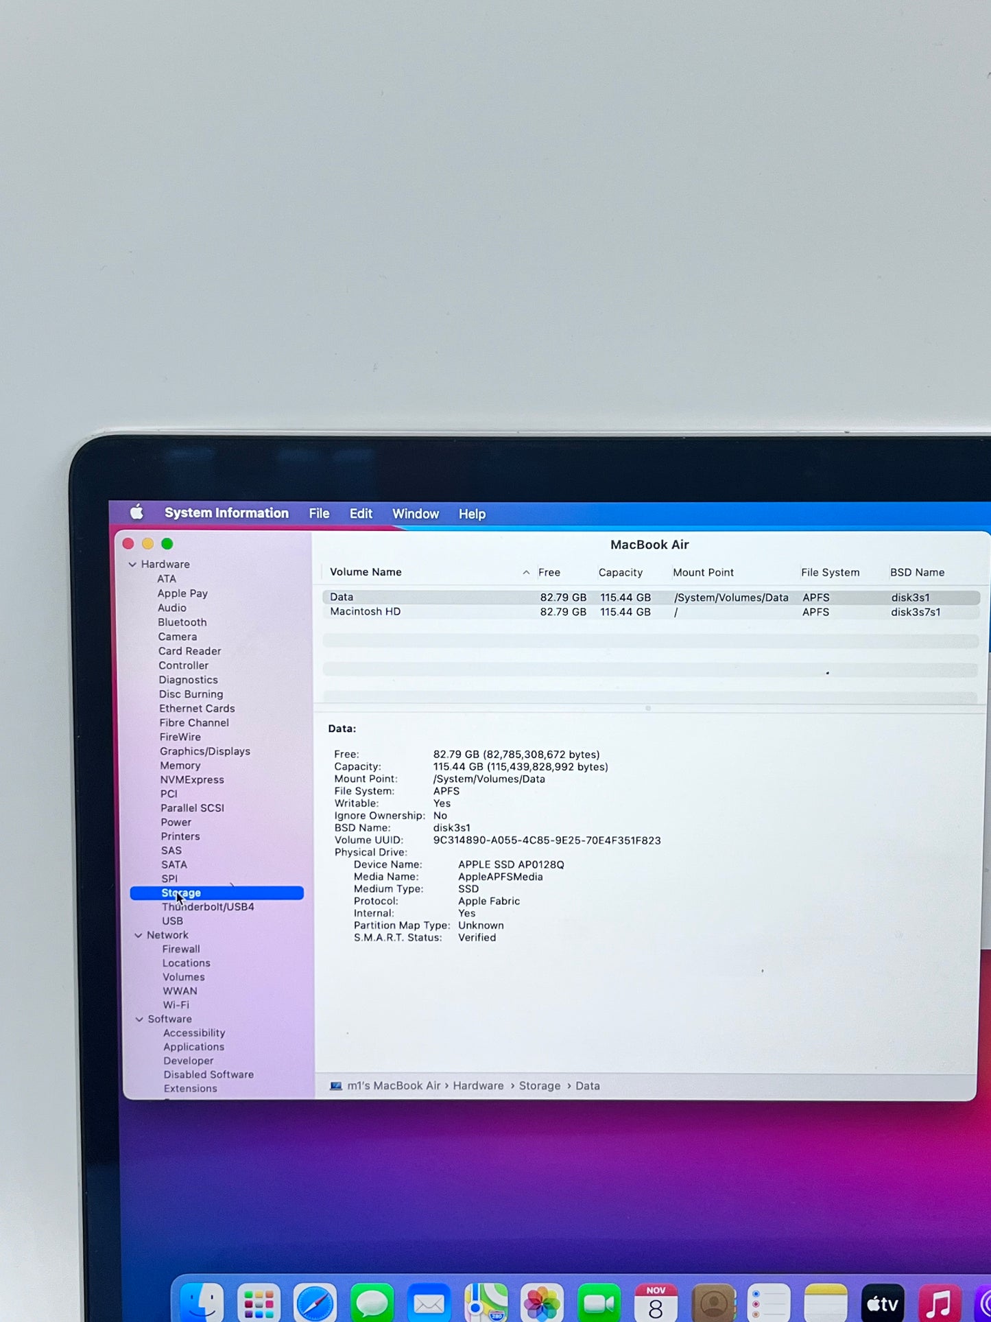
Task: Select Audio in the sidebar
Action: point(172,608)
